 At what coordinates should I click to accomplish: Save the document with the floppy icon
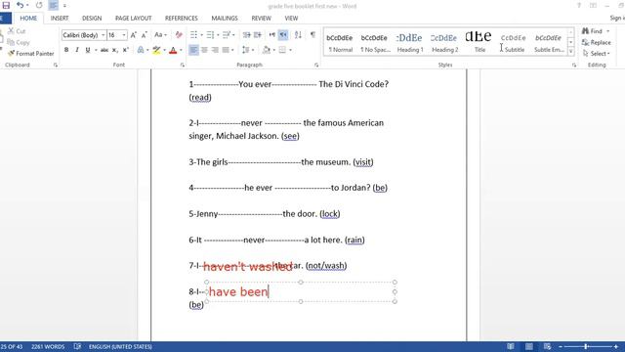tap(6, 6)
